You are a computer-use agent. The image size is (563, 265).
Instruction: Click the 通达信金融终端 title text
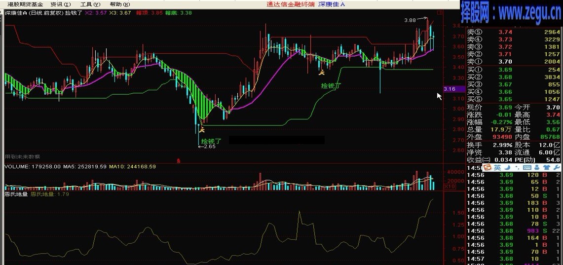[x=291, y=4]
